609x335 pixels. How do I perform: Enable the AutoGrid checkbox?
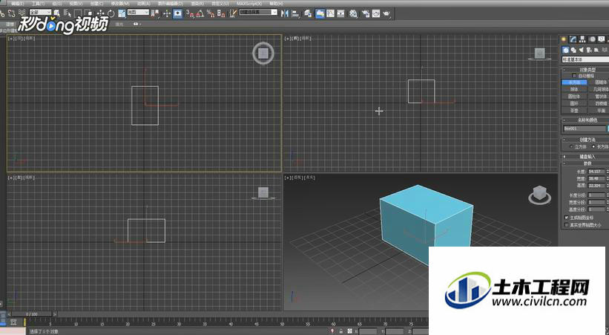coord(574,76)
